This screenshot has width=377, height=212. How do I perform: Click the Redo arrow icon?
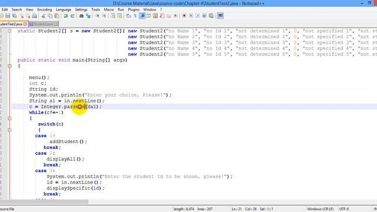tap(72, 16)
